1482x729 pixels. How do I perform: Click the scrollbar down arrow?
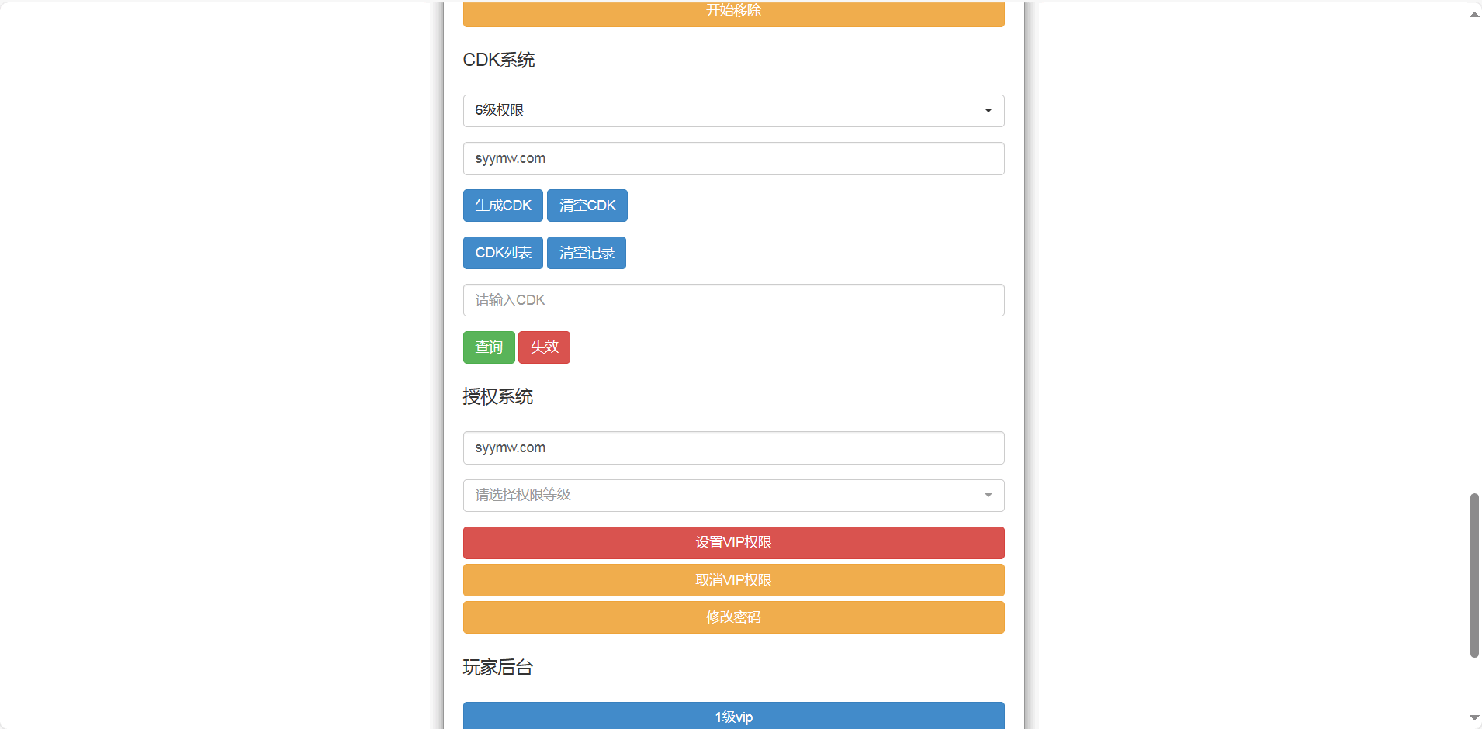click(x=1474, y=718)
